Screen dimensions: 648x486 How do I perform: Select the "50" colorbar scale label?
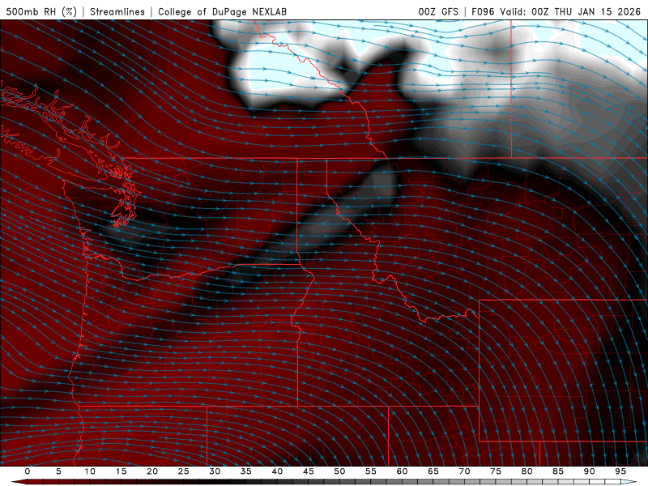coord(339,471)
